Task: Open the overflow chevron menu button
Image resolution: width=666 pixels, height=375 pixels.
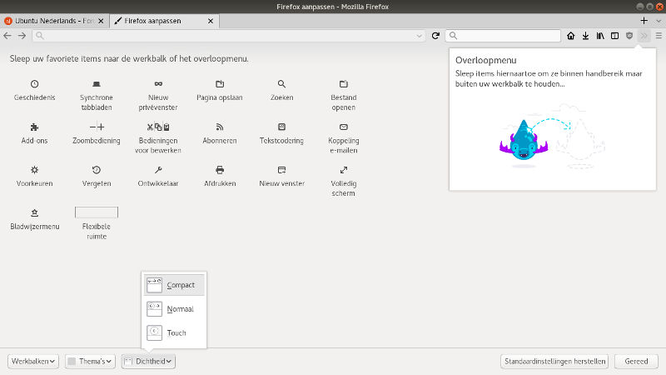Action: point(644,36)
